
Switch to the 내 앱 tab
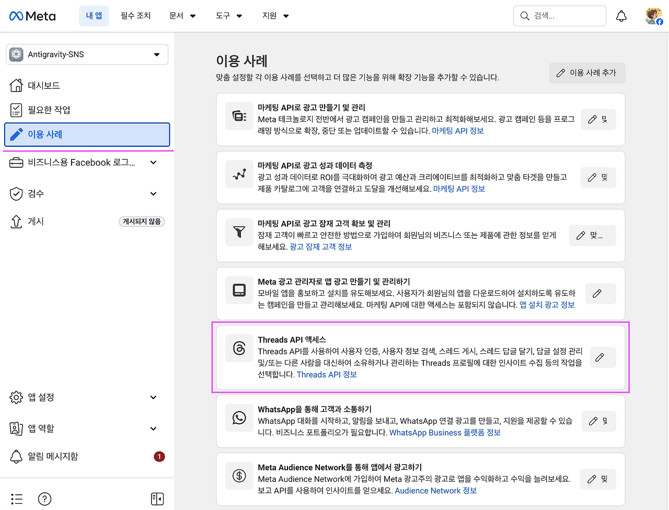pyautogui.click(x=94, y=16)
